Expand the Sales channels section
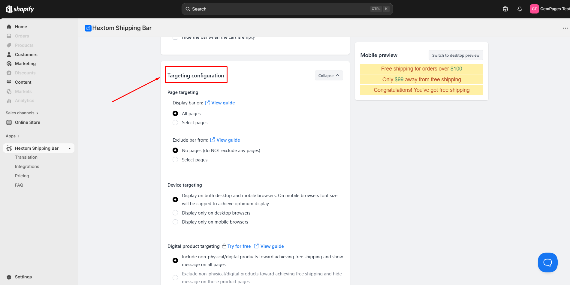This screenshot has height=285, width=570. 22,113
